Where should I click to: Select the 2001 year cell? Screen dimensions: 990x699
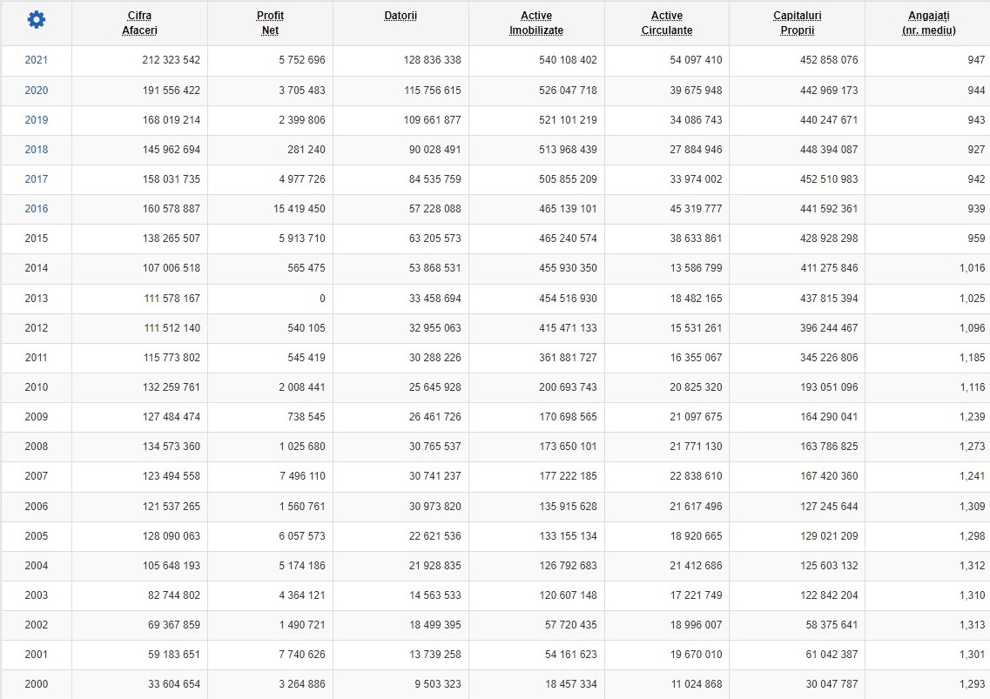pyautogui.click(x=36, y=655)
